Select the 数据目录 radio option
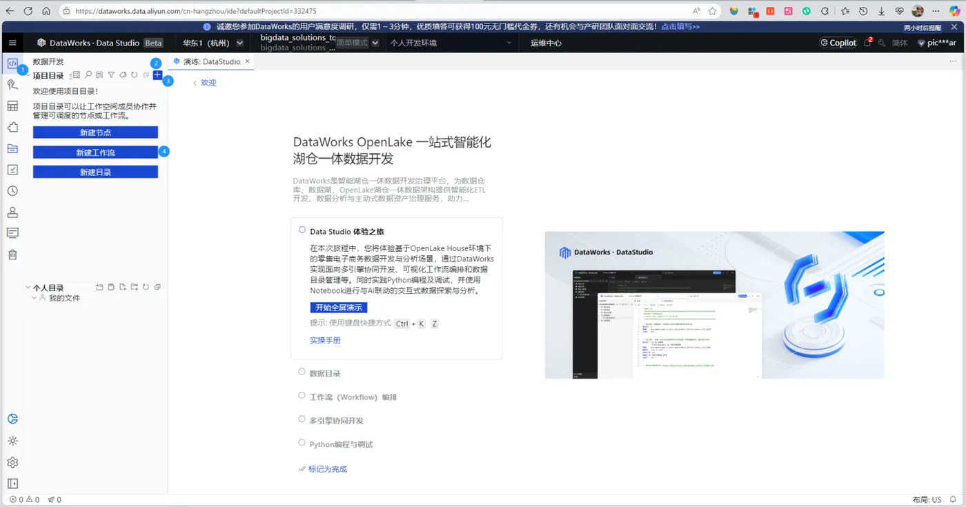Image resolution: width=966 pixels, height=507 pixels. coord(302,372)
